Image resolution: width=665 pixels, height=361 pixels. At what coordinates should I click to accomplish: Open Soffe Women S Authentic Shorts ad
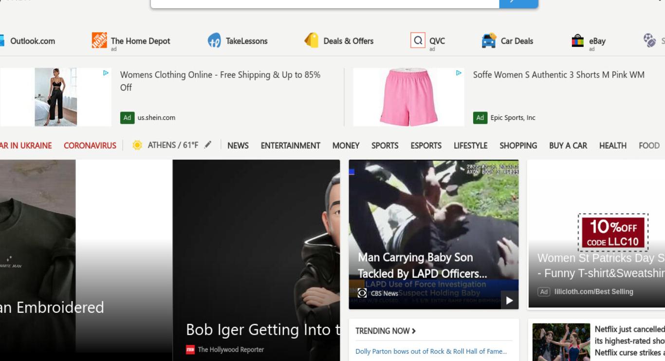pyautogui.click(x=559, y=75)
